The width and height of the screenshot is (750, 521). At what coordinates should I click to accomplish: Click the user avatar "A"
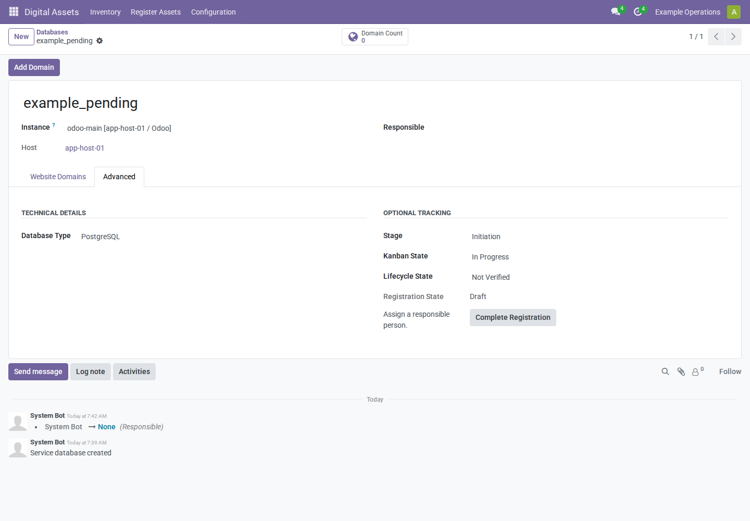point(734,11)
